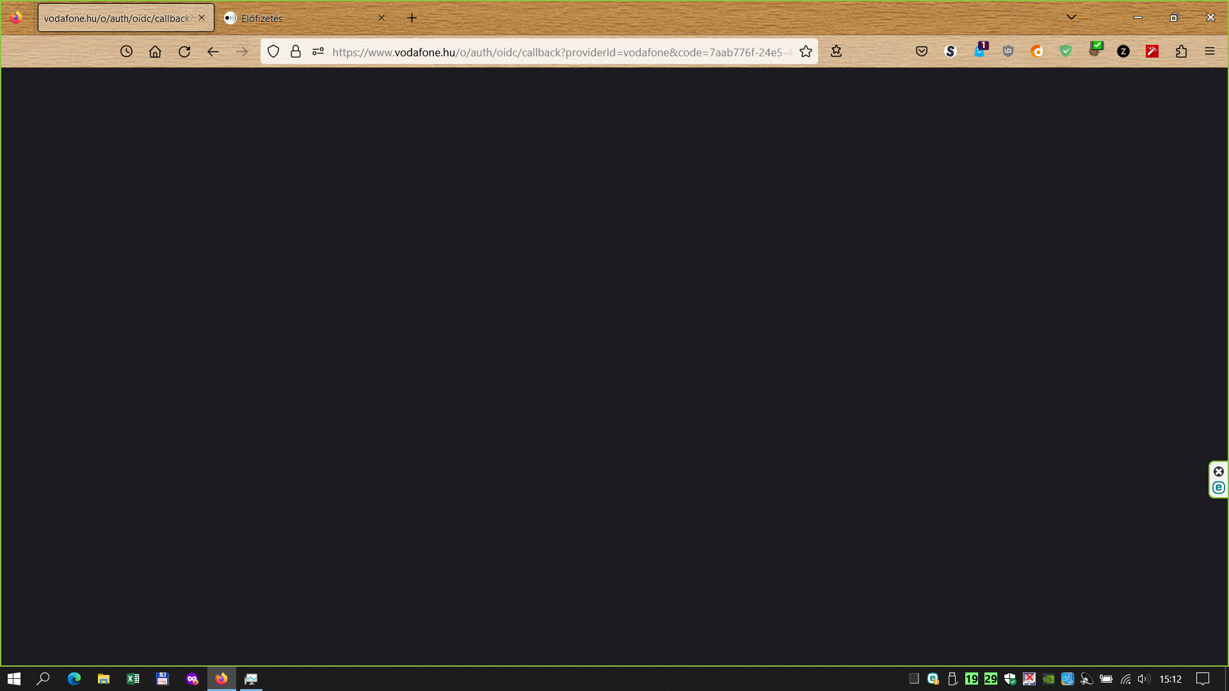Select the vodafone.hu callback tab
Screen dimensions: 1229x691
[x=117, y=18]
